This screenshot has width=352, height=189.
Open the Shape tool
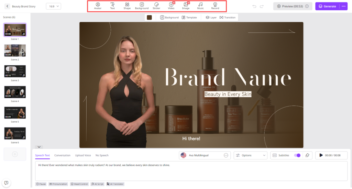[x=127, y=6]
